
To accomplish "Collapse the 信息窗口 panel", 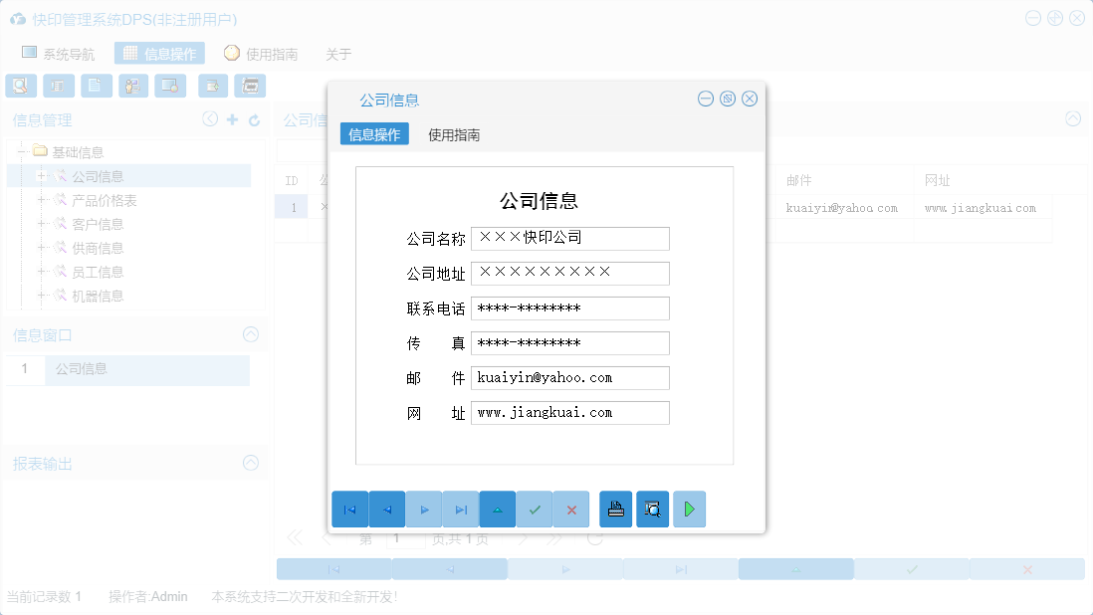I will (x=251, y=334).
